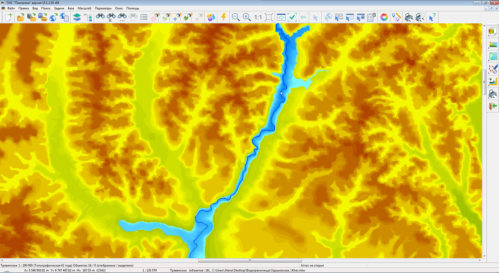499x273 pixels.
Task: Expand the matrix creation side panel tool
Action: tap(493, 31)
